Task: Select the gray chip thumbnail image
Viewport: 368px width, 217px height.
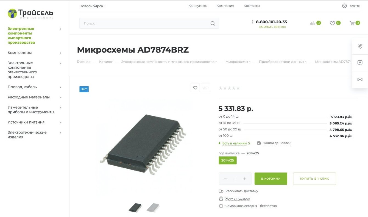Action: click(153, 207)
